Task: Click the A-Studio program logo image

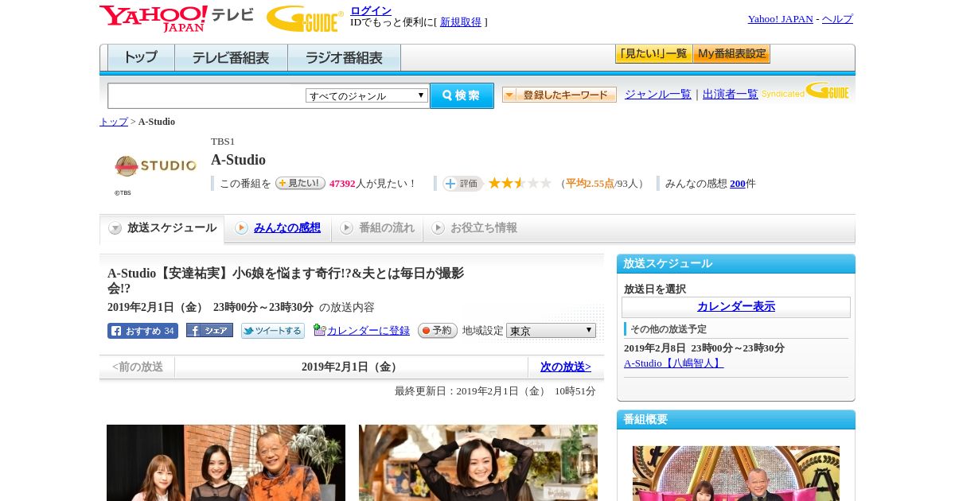Action: 155,166
